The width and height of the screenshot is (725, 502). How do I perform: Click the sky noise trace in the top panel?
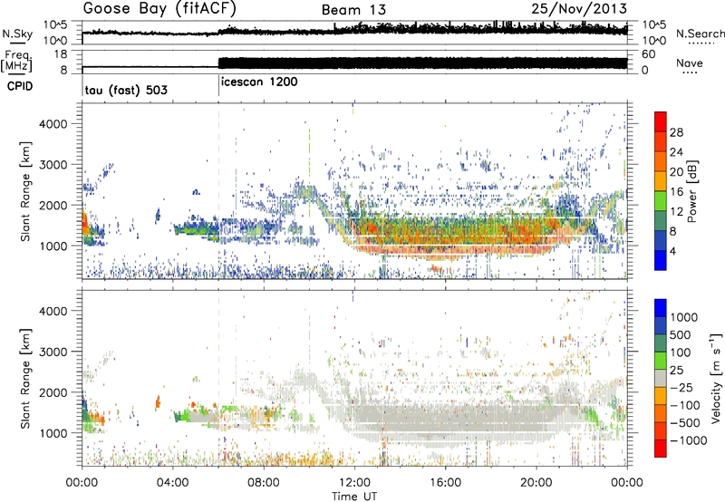pos(354,31)
